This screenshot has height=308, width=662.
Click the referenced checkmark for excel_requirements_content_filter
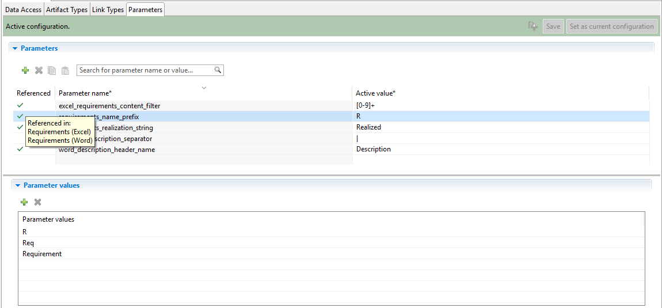[x=20, y=105]
